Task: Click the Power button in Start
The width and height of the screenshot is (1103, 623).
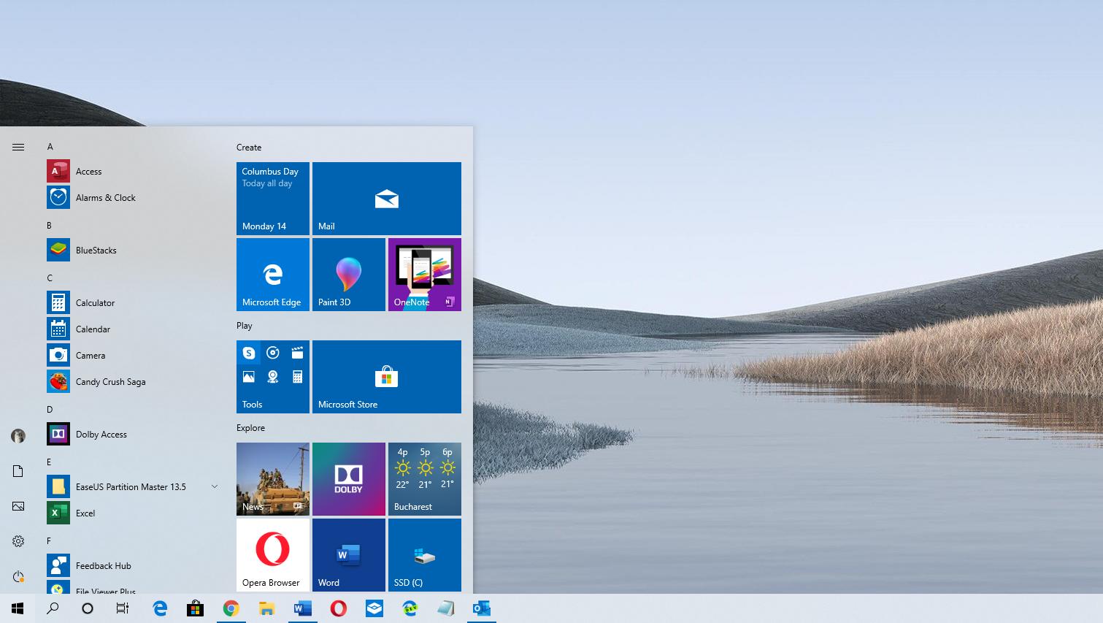Action: 18,576
